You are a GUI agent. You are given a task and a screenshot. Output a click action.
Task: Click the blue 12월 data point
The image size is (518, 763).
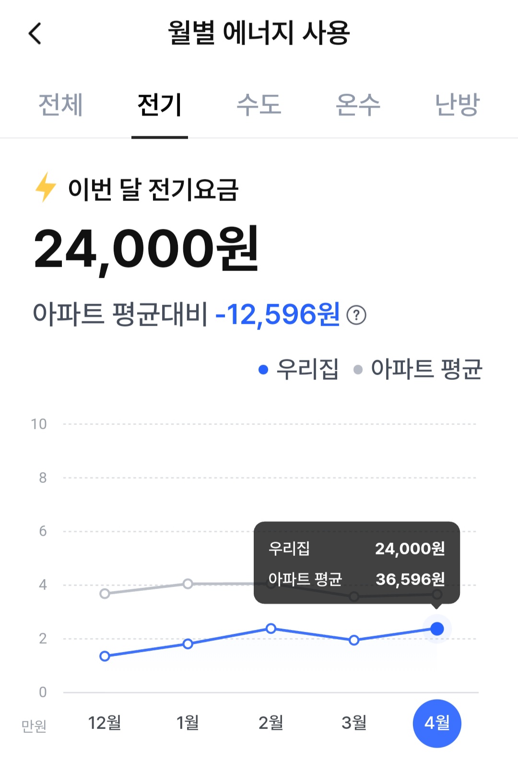tap(105, 656)
